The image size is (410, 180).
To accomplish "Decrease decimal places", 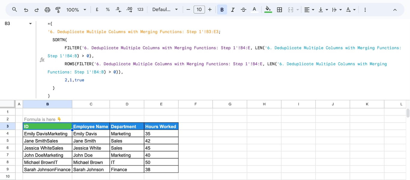I will (119, 10).
